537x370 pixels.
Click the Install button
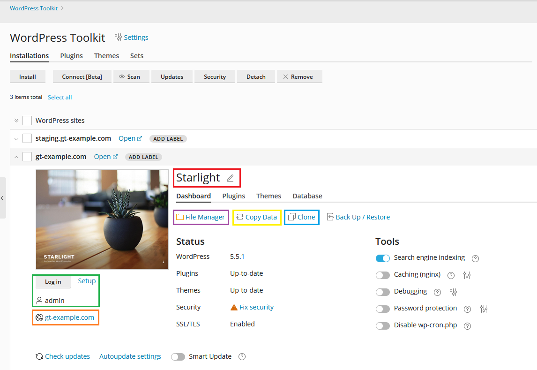tap(27, 77)
